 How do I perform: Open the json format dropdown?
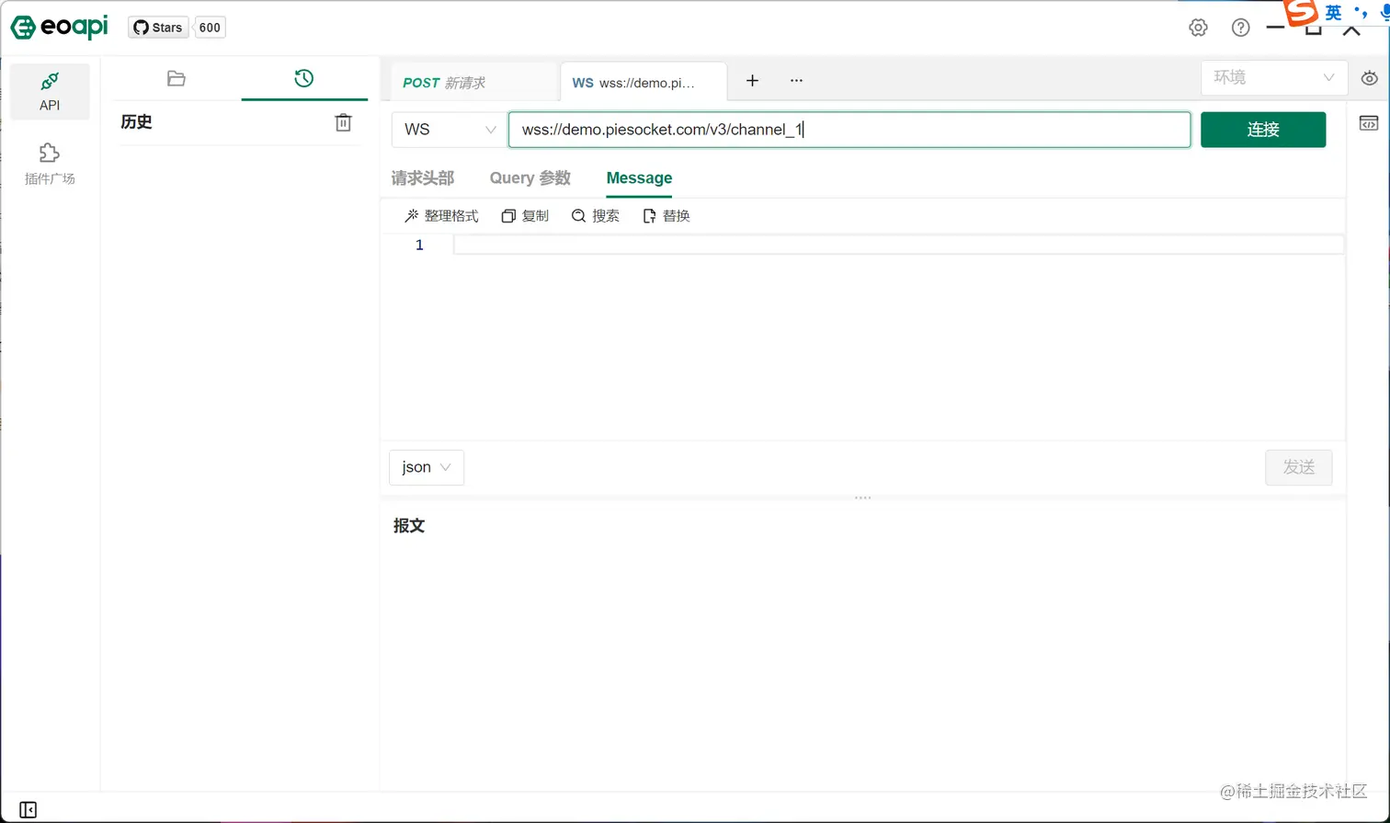coord(427,467)
